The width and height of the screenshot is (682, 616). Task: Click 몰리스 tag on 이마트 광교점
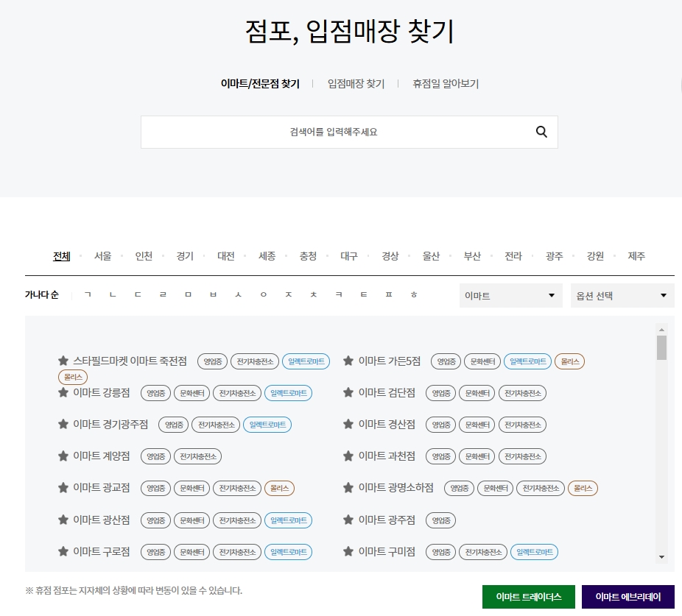click(x=280, y=488)
